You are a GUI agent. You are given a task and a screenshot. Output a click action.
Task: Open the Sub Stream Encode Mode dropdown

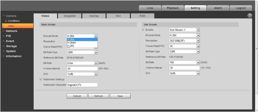(x=184, y=35)
